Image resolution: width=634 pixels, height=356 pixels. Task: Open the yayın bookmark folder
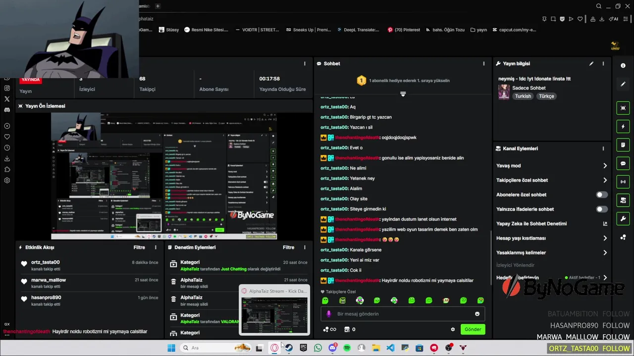[478, 30]
